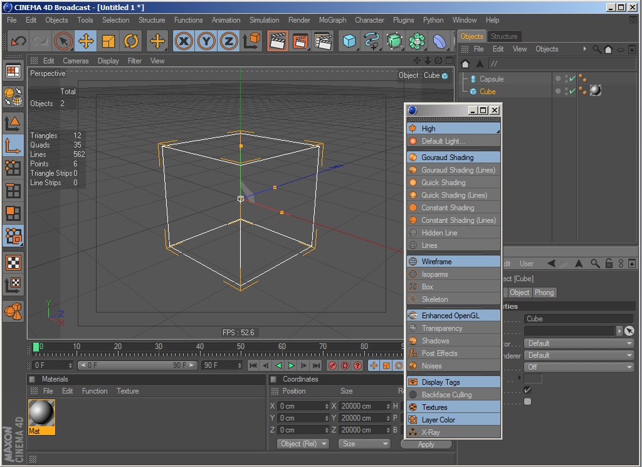Select the Mat material thumbnail
642x467 pixels.
click(41, 414)
